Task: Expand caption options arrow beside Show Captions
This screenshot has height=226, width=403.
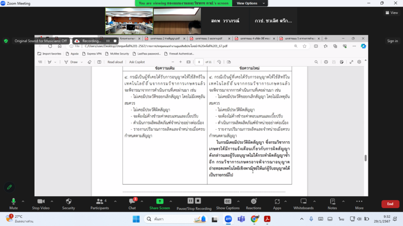Action: (x=238, y=201)
